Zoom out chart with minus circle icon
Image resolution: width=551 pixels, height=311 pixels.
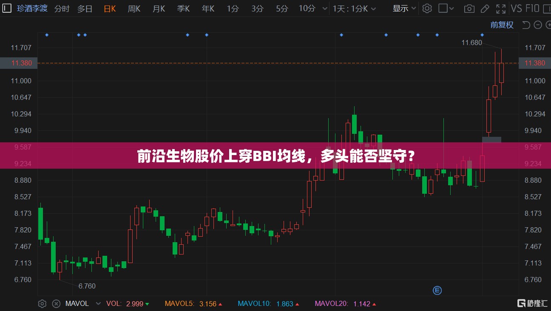pos(537,25)
